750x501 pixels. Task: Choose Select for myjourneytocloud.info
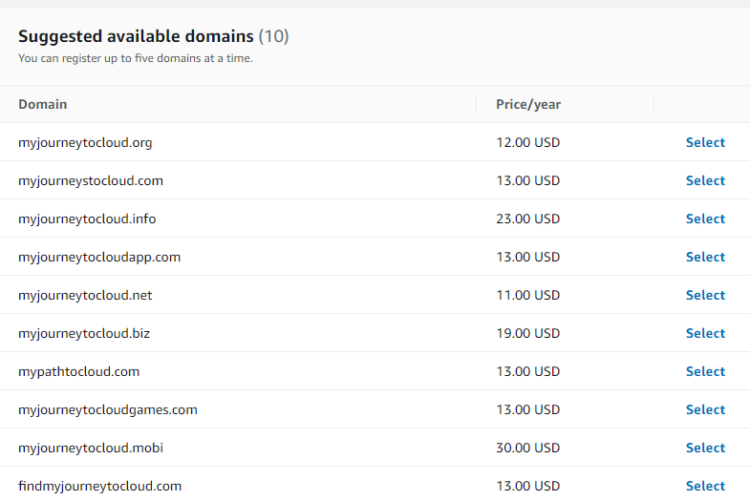pyautogui.click(x=705, y=219)
